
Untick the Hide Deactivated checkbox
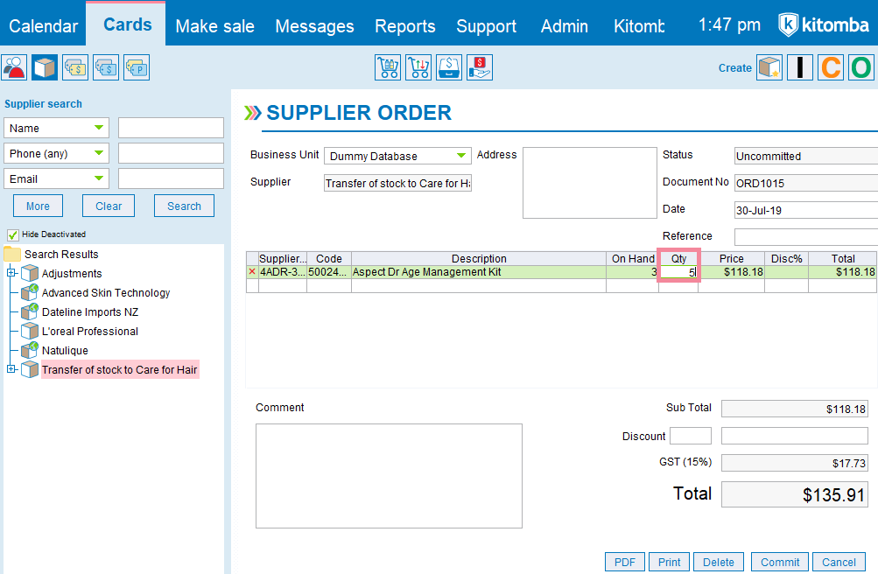pyautogui.click(x=12, y=234)
